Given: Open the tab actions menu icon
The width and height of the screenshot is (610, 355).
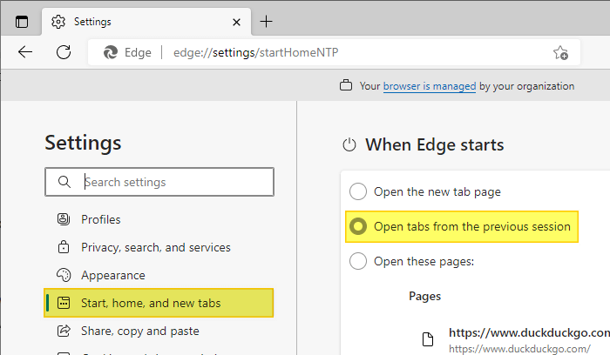Looking at the screenshot, I should click(x=22, y=22).
